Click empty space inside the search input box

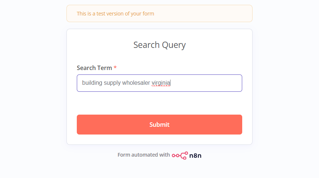206,83
